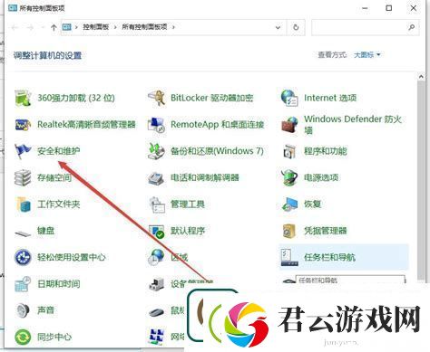Open the 区域 globe and clock icon
This screenshot has width=430, height=352.
(156, 257)
